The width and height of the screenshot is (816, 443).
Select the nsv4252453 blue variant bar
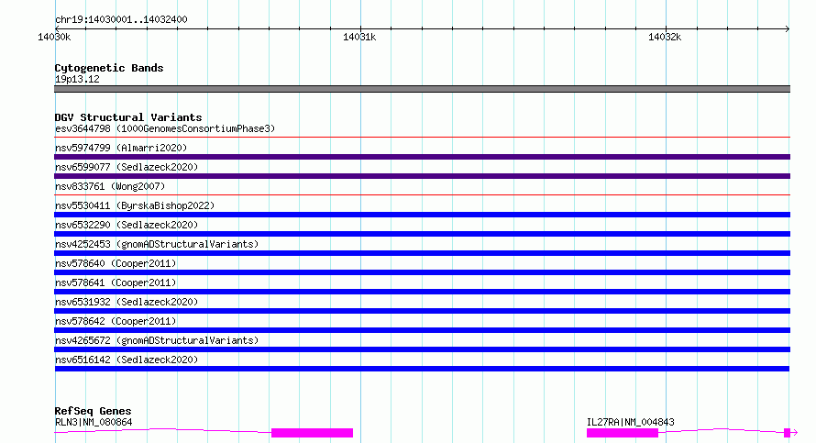[x=422, y=253]
